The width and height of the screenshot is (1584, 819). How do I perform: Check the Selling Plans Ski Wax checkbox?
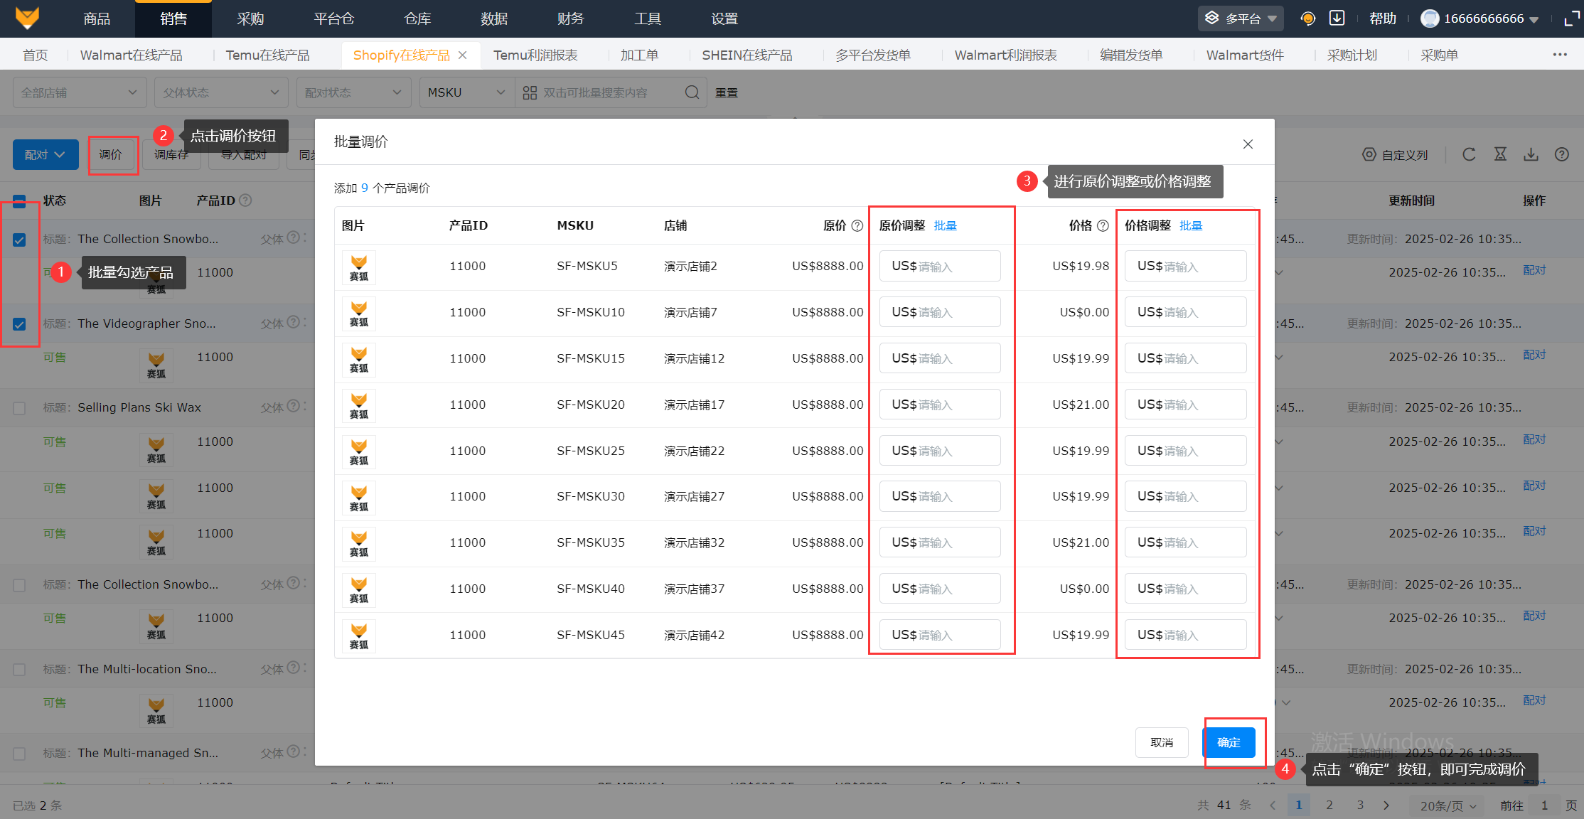[x=19, y=408]
